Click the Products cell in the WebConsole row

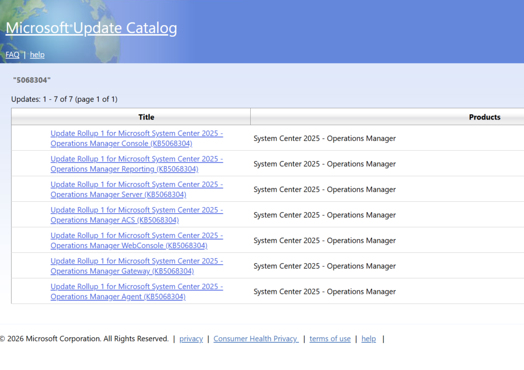324,240
